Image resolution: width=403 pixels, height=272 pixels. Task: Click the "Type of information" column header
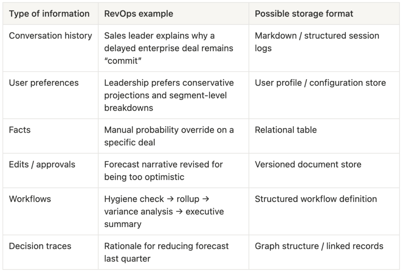pyautogui.click(x=49, y=14)
